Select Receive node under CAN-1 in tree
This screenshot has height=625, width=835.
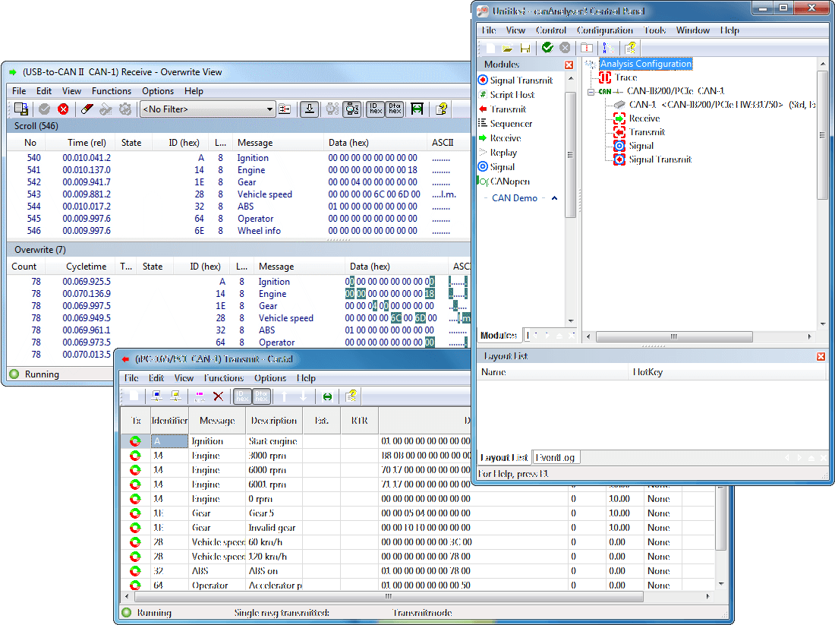[636, 118]
